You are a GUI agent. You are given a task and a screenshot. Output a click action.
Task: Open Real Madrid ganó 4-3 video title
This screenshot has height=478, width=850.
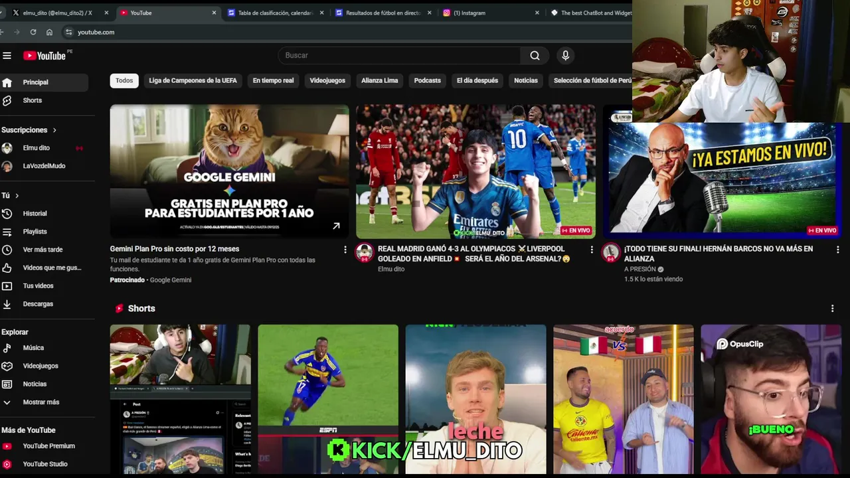tap(475, 254)
